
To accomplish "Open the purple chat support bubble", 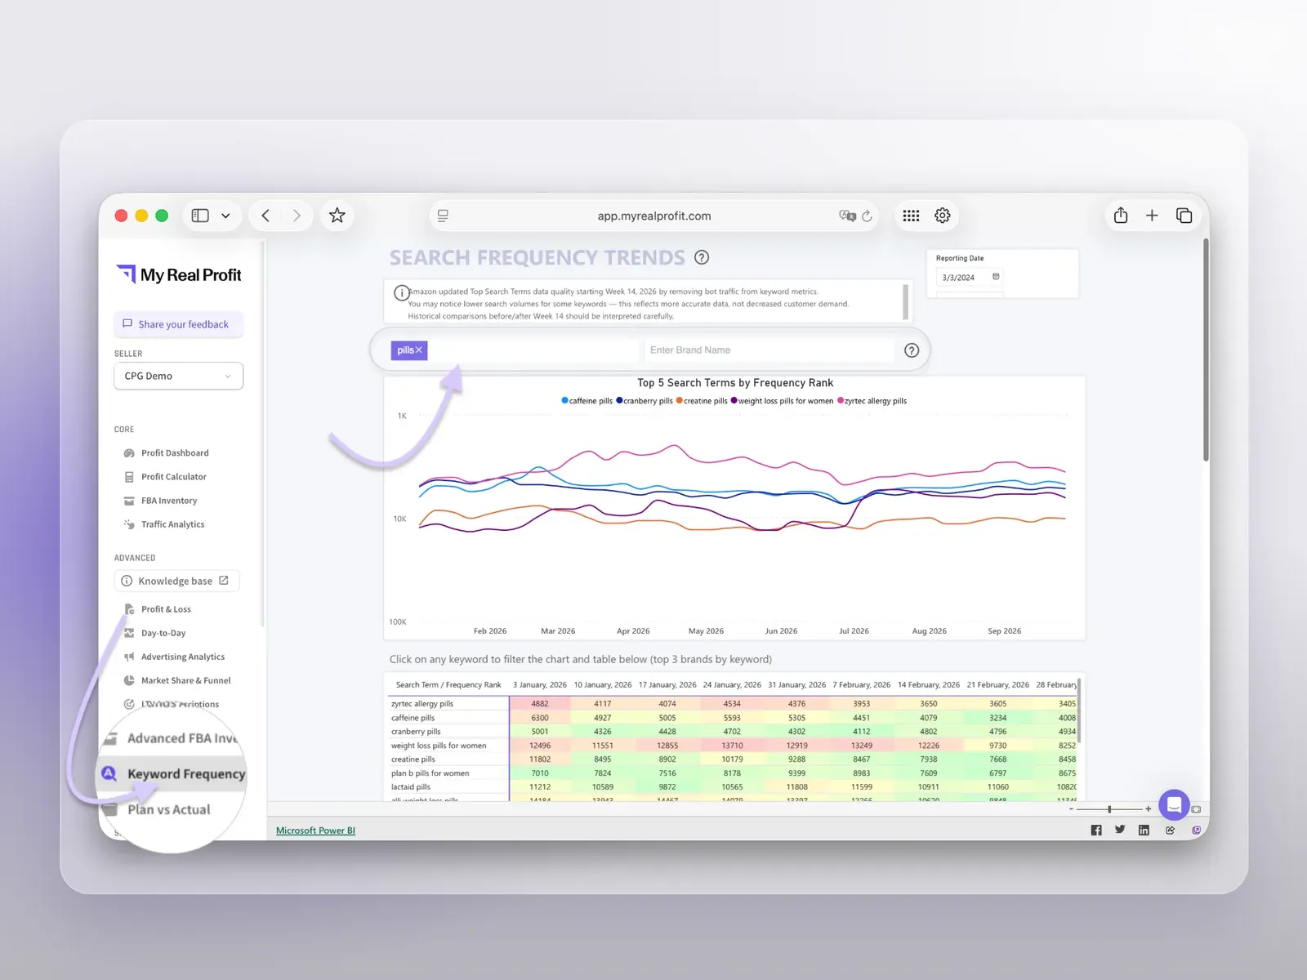I will pyautogui.click(x=1174, y=805).
